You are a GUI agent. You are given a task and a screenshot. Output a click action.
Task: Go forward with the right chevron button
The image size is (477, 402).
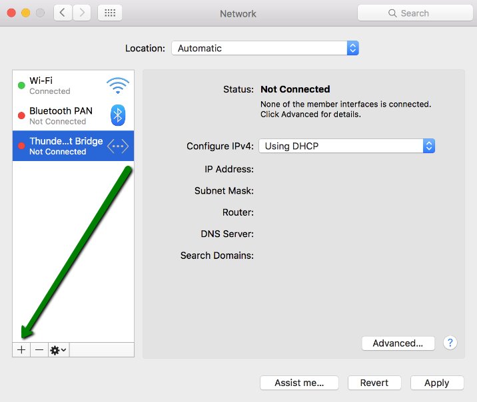tap(82, 13)
